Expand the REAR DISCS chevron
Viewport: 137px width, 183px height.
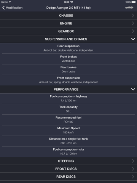(x=133, y=177)
